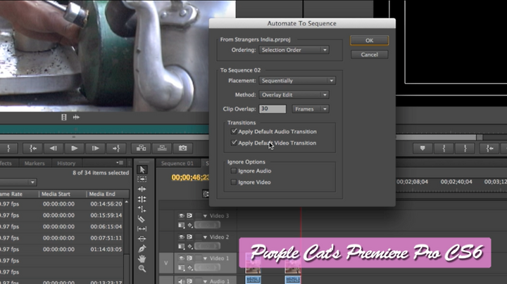Switch to the Sequence 01 tab
The image size is (507, 284).
pyautogui.click(x=177, y=163)
